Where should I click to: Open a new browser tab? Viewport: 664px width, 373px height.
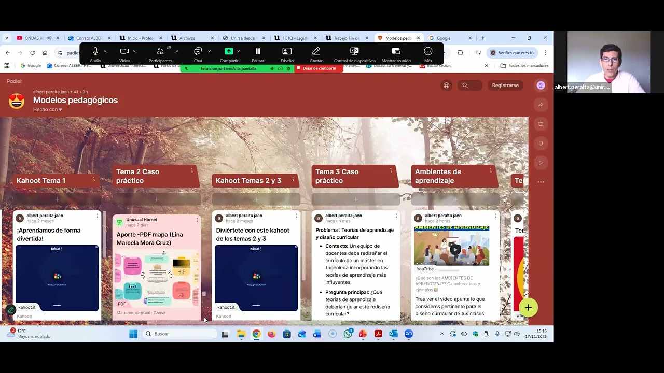tap(482, 38)
